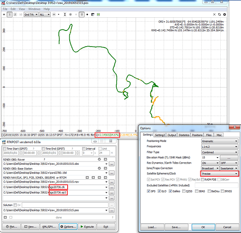
Task: Click the circled-x icon in plot toolbar
Action: click(70, 14)
